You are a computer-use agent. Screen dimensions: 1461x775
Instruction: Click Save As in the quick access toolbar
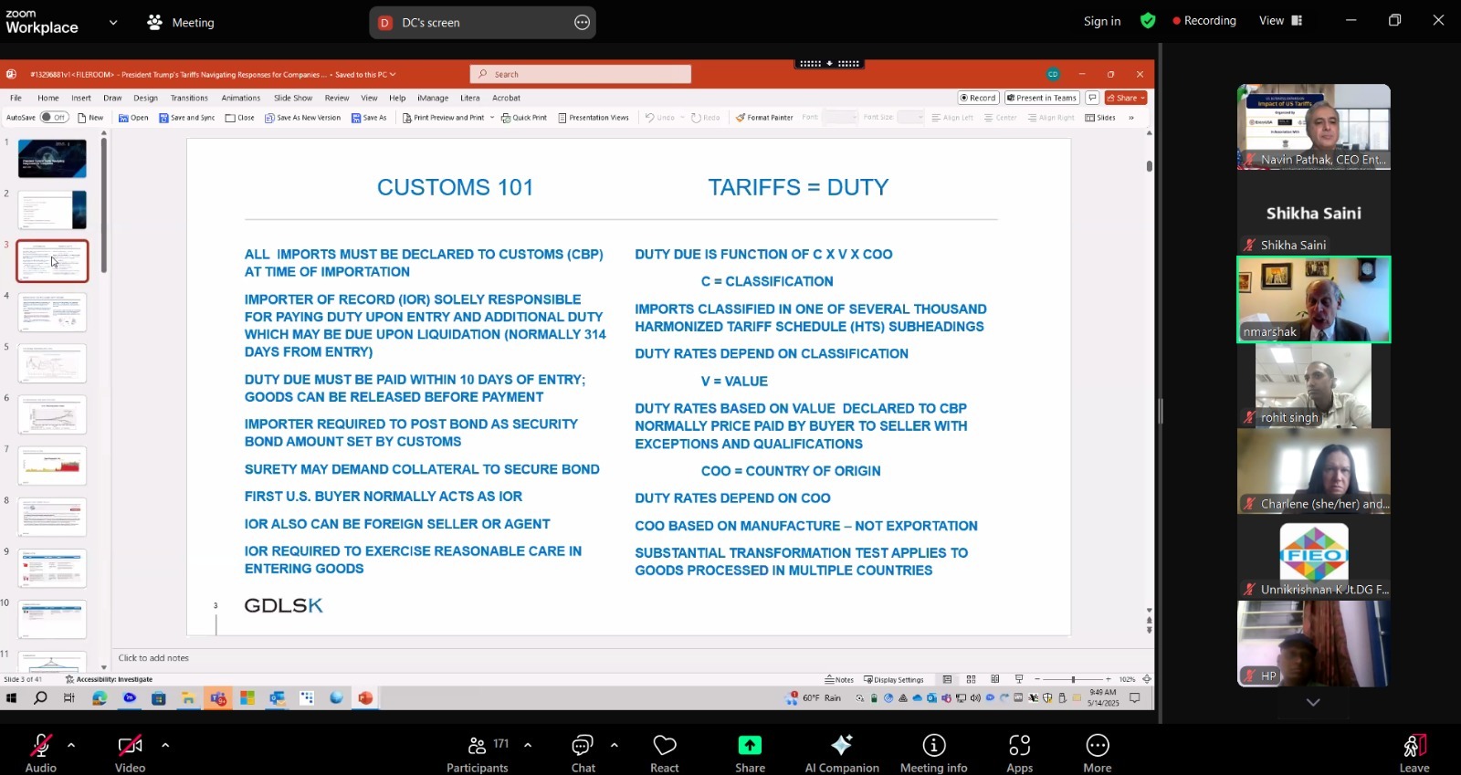tap(369, 118)
